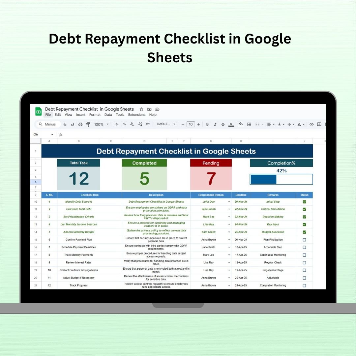Open person dropdown in Track Monthly Payments row
The width and height of the screenshot is (356, 356).
[229, 255]
